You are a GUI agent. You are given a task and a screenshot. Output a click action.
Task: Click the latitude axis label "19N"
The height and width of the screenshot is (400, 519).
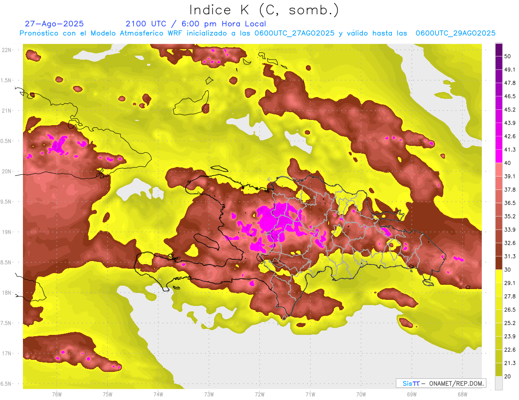[6, 232]
